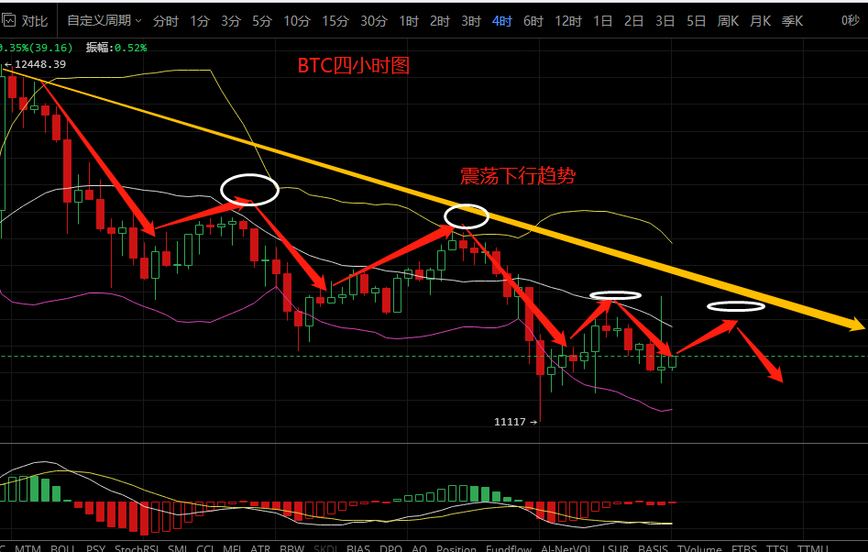Select the PSY indicator tab

tap(95, 548)
